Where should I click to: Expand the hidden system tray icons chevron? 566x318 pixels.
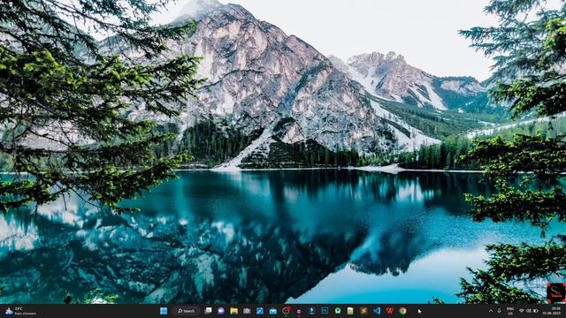tap(491, 311)
